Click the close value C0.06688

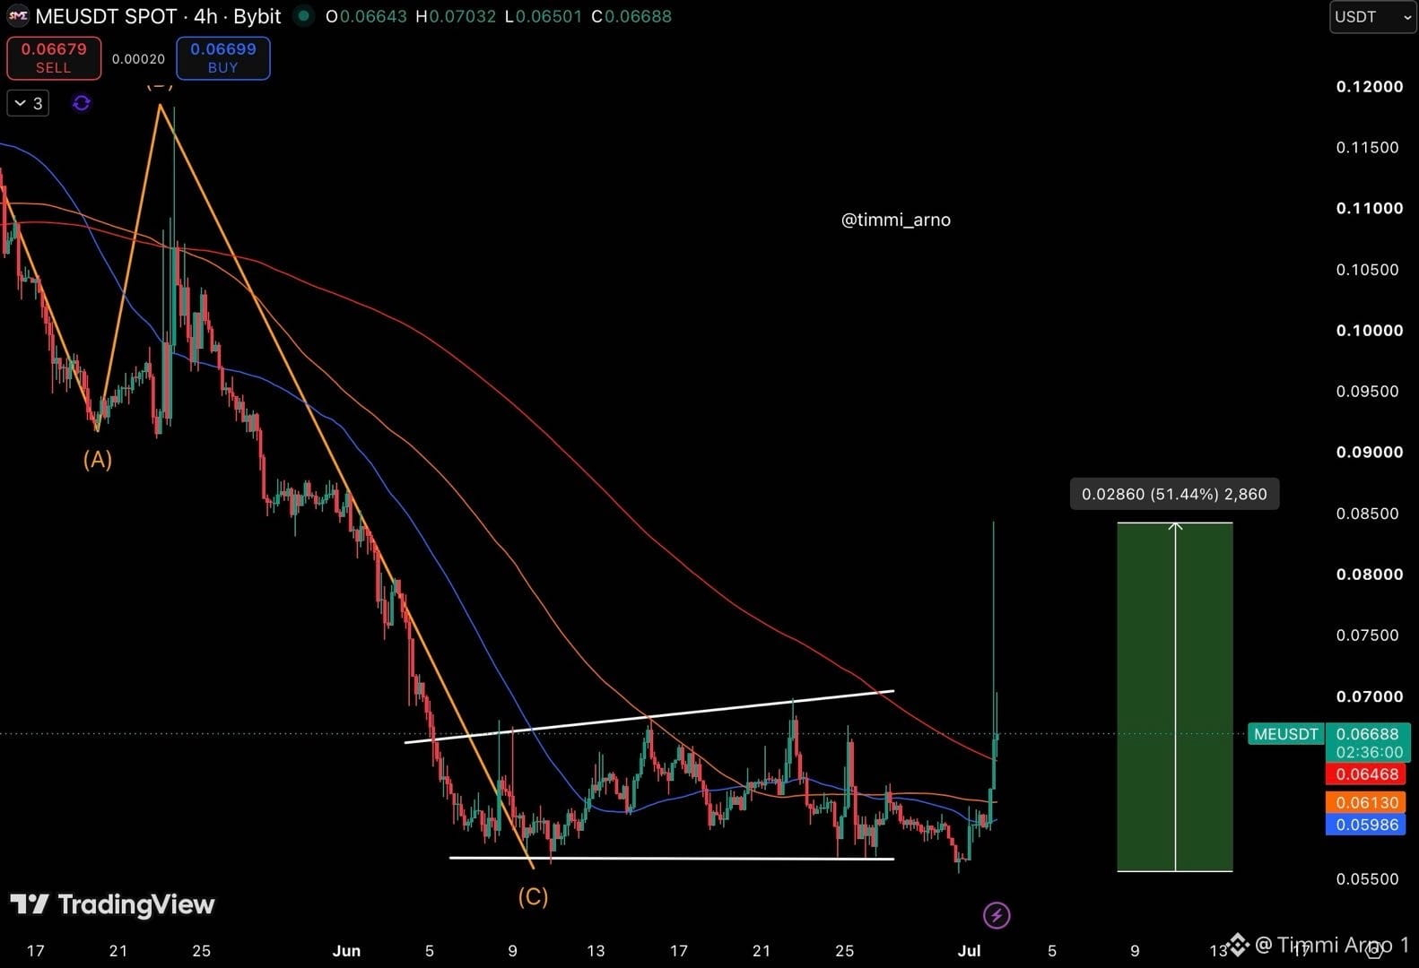(x=631, y=16)
